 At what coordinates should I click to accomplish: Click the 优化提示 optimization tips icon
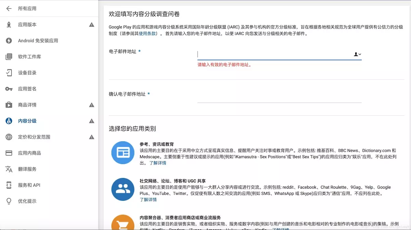click(x=9, y=201)
